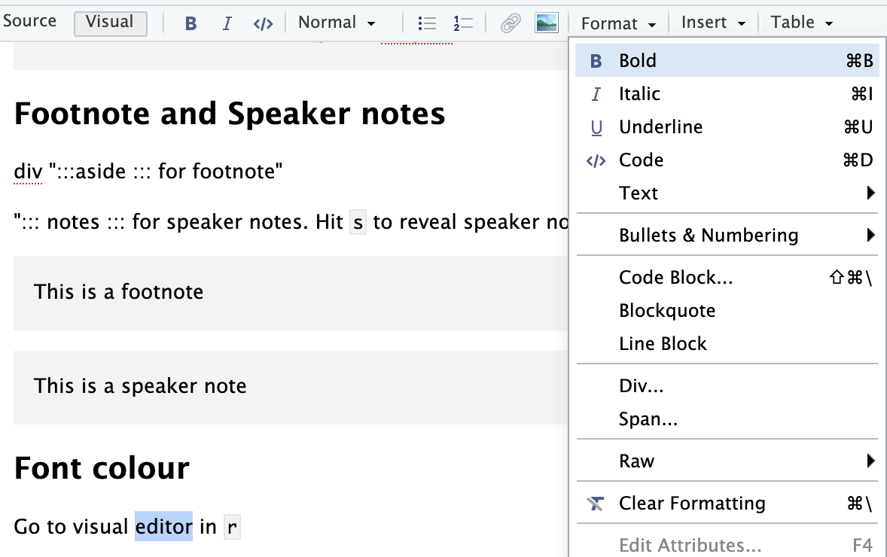Click the insert image icon

click(546, 23)
